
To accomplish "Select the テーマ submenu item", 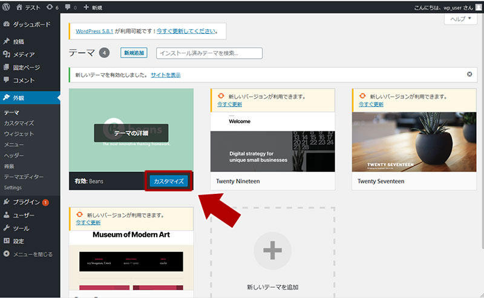I will [11, 113].
